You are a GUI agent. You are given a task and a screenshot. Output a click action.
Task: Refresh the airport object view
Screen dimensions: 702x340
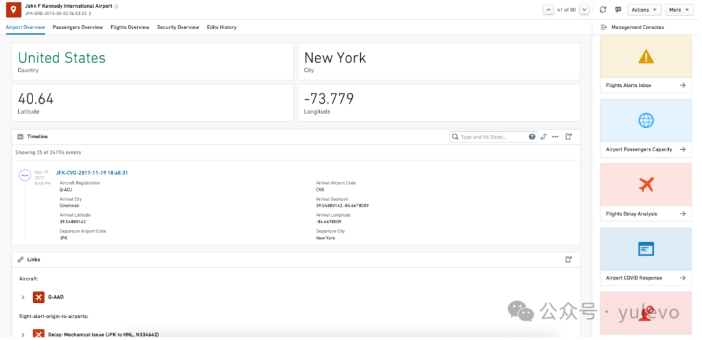(x=603, y=10)
